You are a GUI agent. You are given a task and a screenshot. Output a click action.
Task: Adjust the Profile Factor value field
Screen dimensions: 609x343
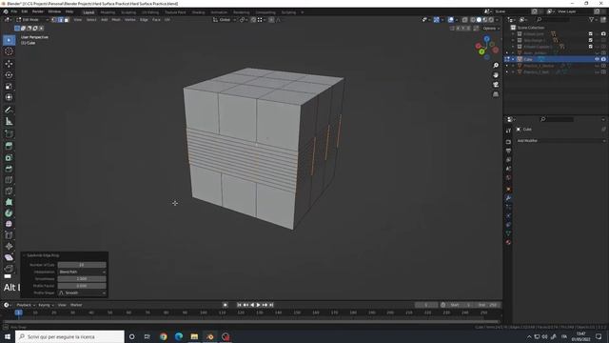point(82,286)
